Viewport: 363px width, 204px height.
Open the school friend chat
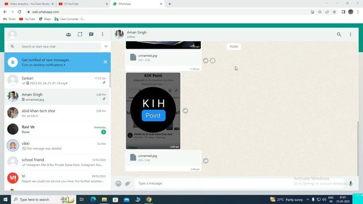(x=57, y=162)
